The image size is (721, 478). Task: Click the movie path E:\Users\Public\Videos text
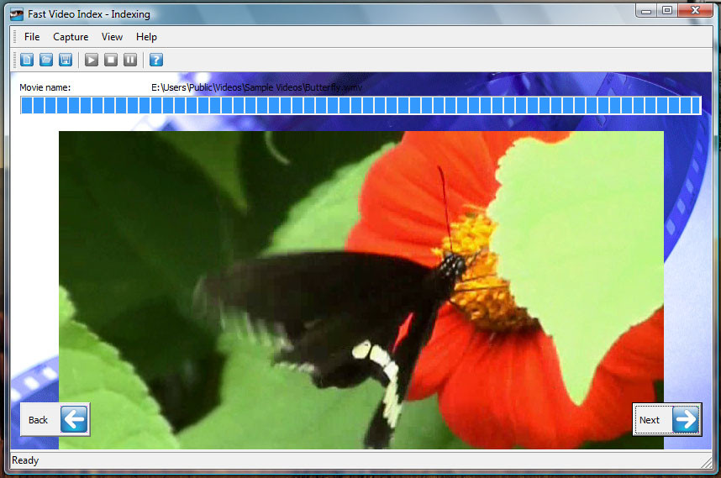[256, 87]
